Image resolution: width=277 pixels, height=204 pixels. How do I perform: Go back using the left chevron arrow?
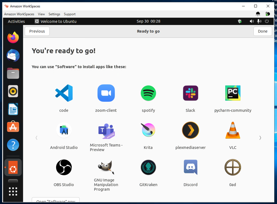pyautogui.click(x=37, y=138)
